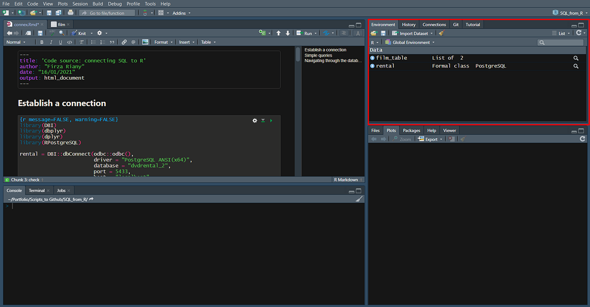Image resolution: width=590 pixels, height=307 pixels.
Task: Click the Environment search field
Action: [x=560, y=42]
